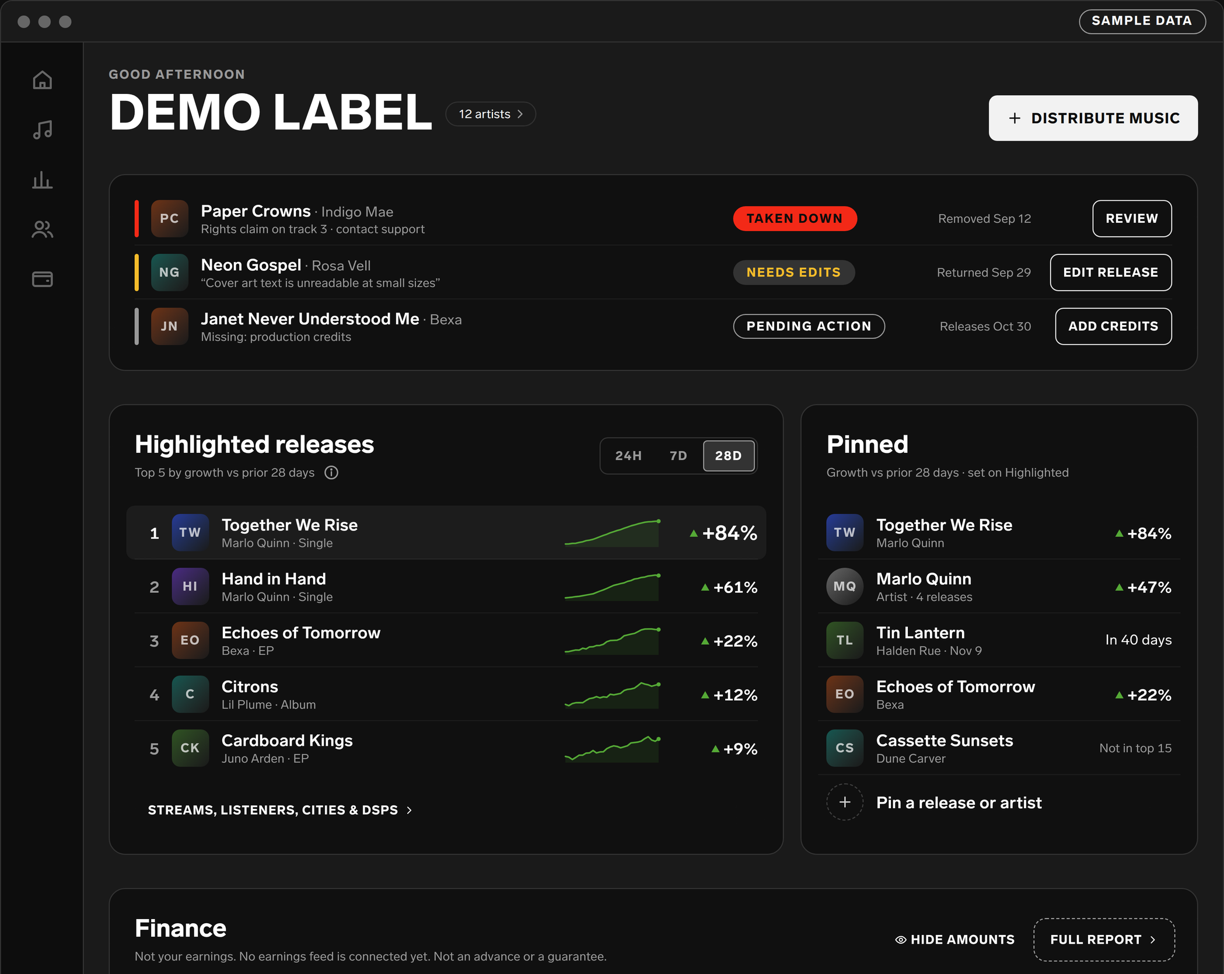Switch range to 24H
The image size is (1224, 974).
point(628,456)
